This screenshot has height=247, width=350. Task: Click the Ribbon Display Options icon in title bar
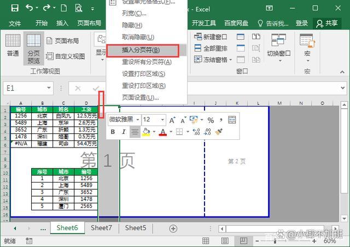pyautogui.click(x=269, y=9)
